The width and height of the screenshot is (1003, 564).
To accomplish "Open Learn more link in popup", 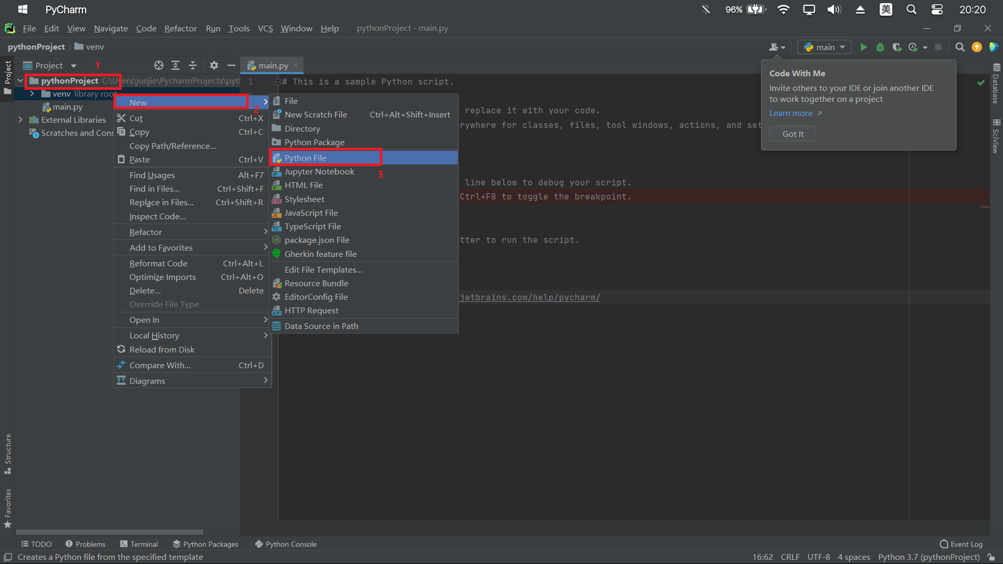I will click(x=795, y=113).
